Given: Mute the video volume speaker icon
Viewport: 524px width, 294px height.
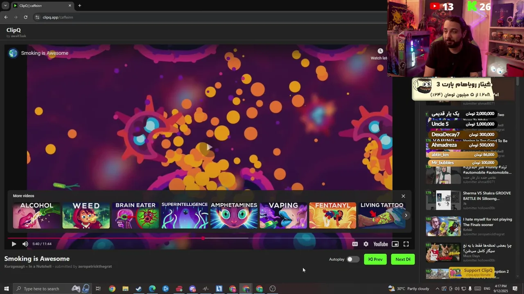Looking at the screenshot, I should pos(25,244).
